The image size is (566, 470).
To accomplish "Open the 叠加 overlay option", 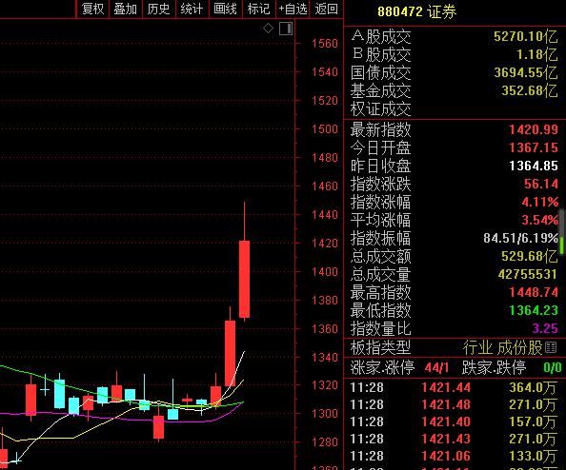I will coord(125,9).
